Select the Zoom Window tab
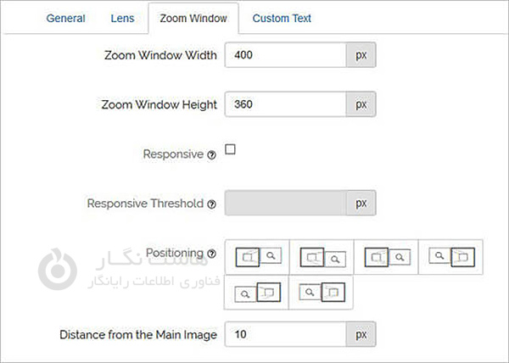The height and width of the screenshot is (363, 509). pyautogui.click(x=193, y=18)
